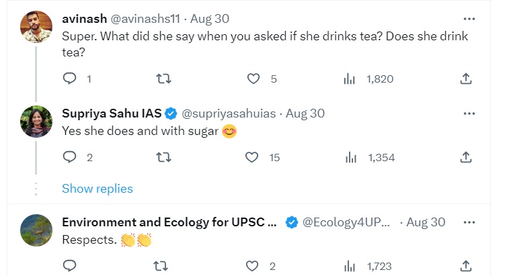505x276 pixels.
Task: Like Supriya Sahu's tweet with 15 likes
Action: click(252, 158)
